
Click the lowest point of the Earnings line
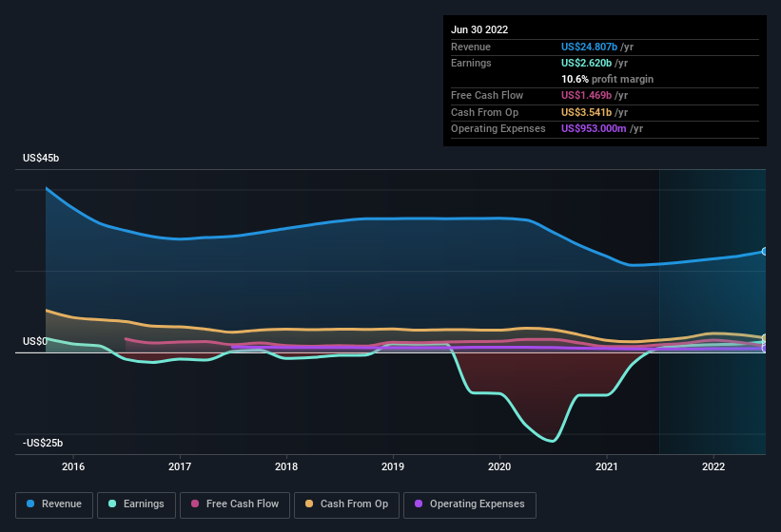551,441
